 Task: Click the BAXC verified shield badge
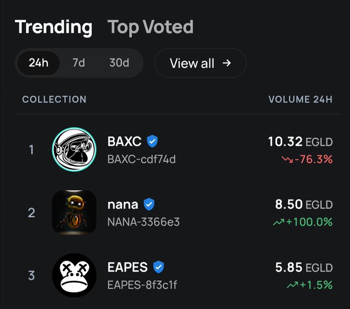[152, 141]
